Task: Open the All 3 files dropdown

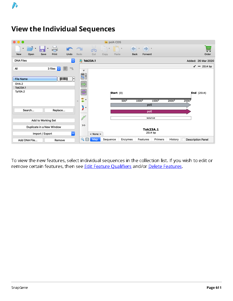Action: pyautogui.click(x=37, y=69)
